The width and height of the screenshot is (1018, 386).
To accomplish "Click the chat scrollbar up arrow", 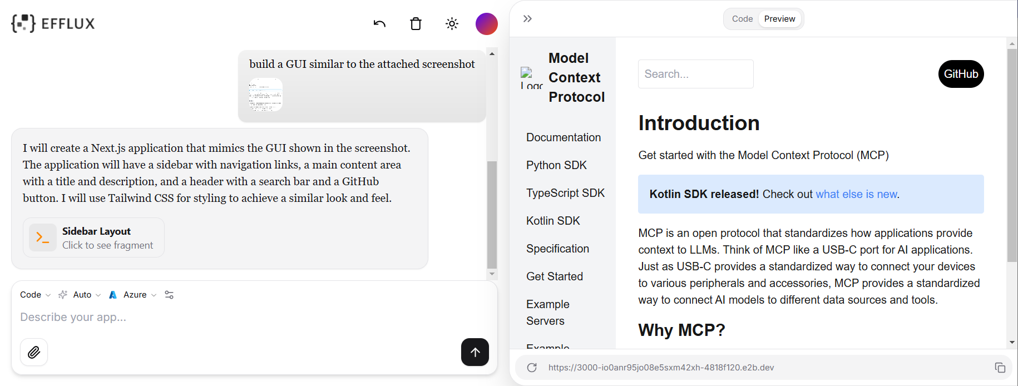I will pos(492,54).
